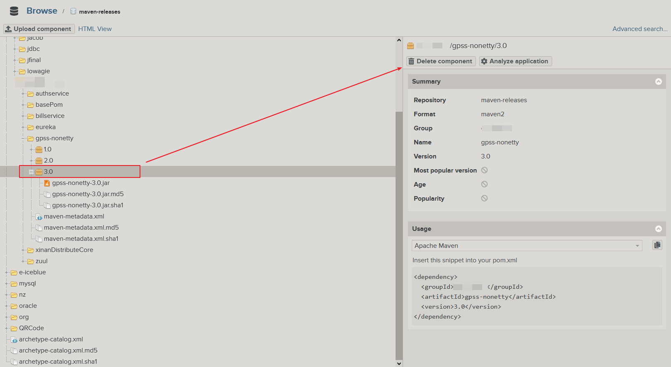The width and height of the screenshot is (671, 367).
Task: Switch to HTML View
Action: point(95,29)
